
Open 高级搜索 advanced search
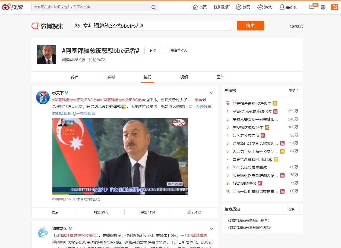click(x=296, y=26)
